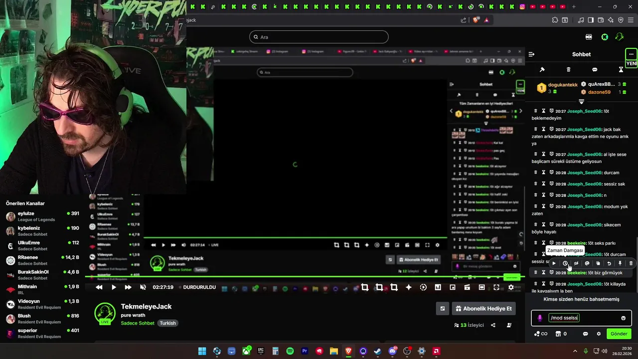The height and width of the screenshot is (359, 638).
Task: Timeout the sender of the sessiz sak message
Action: point(544,184)
